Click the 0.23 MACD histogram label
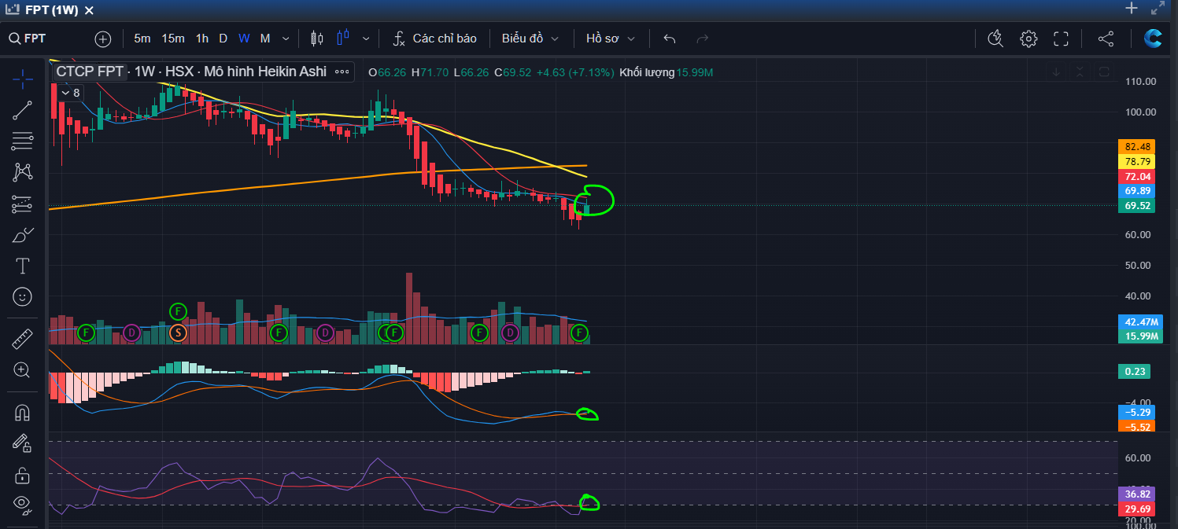1178x529 pixels. (x=1133, y=373)
